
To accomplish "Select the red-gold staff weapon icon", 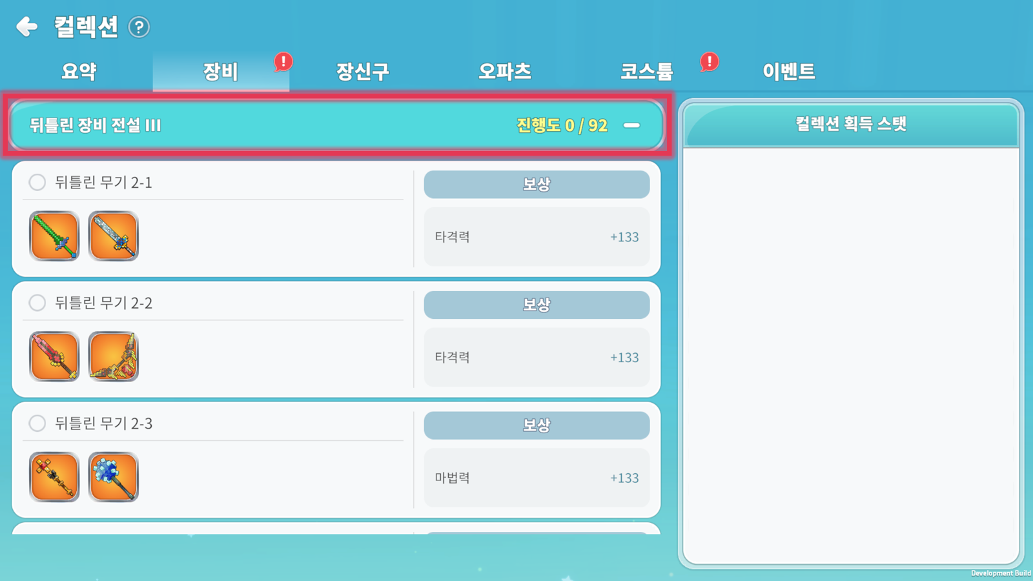I will [54, 477].
